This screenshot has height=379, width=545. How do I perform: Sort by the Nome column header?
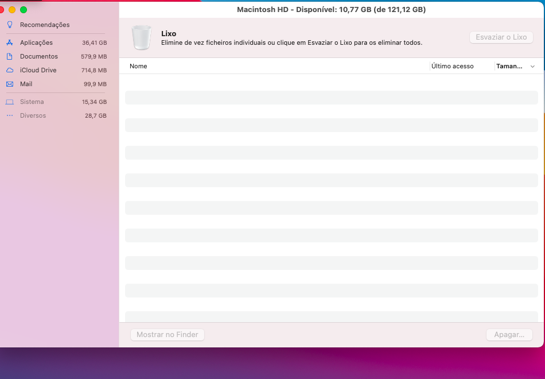[x=138, y=66]
